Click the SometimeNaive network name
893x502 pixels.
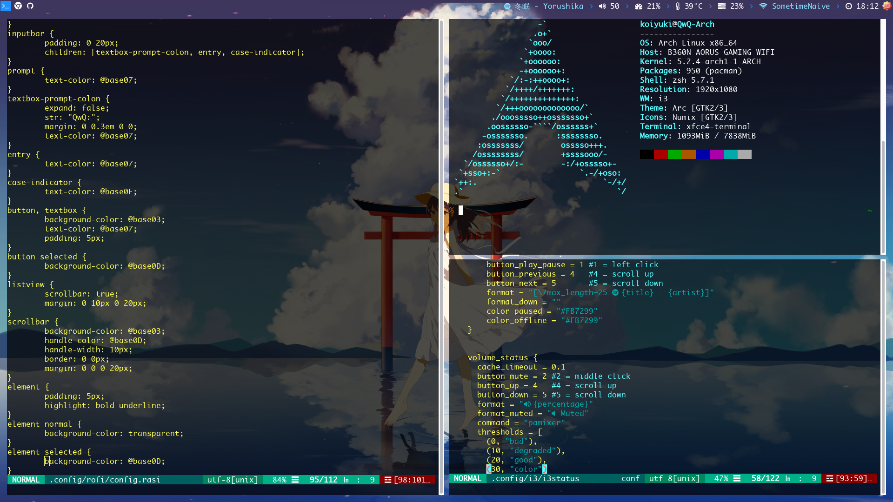[801, 6]
